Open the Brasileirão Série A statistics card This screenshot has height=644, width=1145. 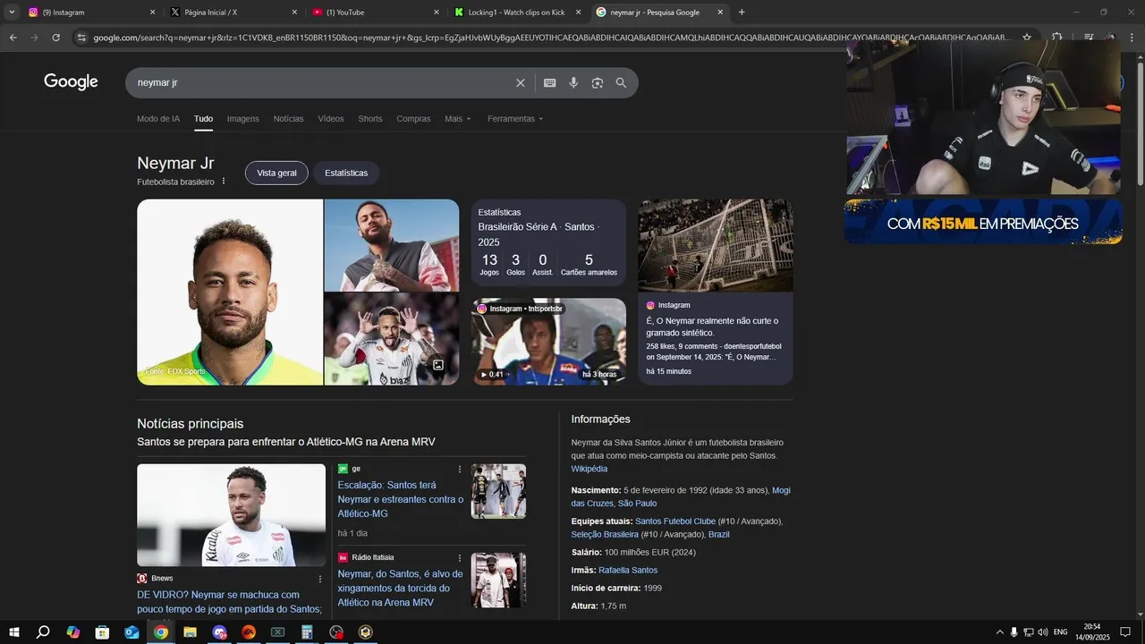click(549, 242)
